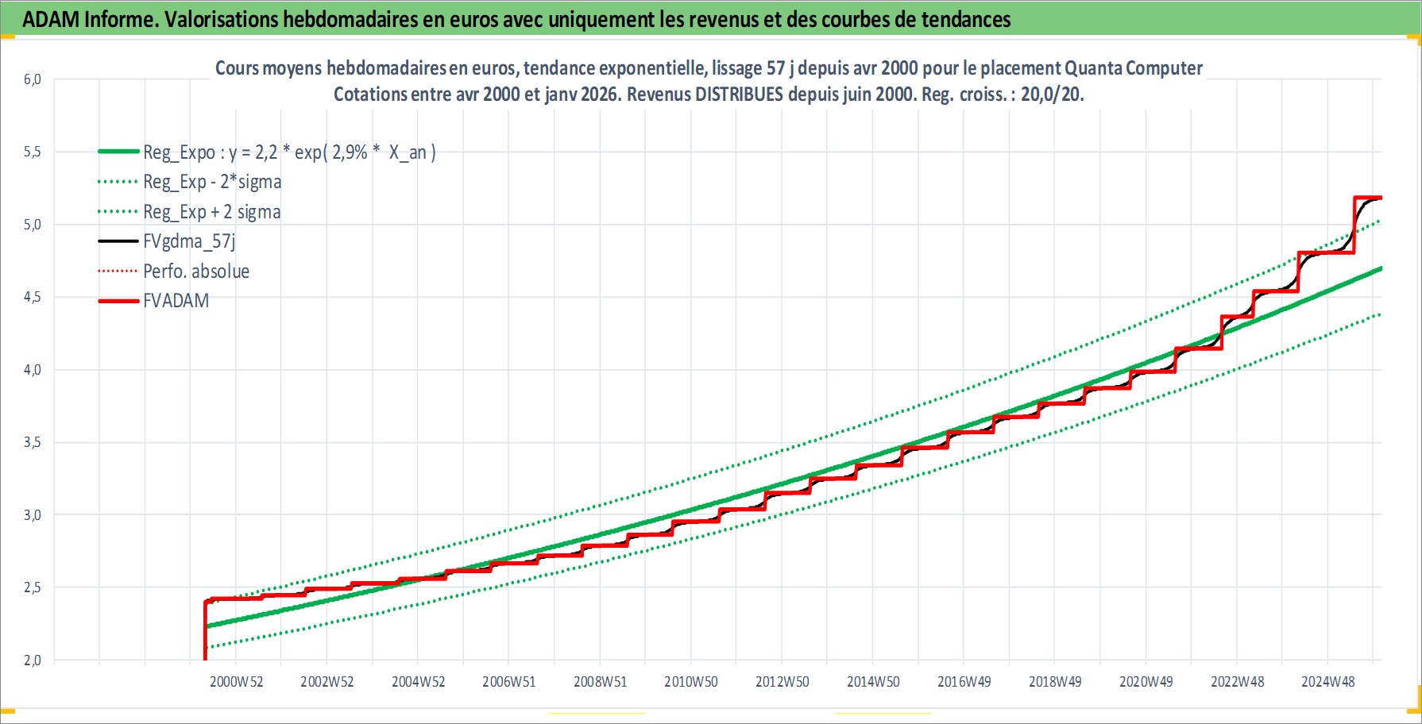This screenshot has width=1422, height=724.
Task: Click the '2024W48' horizontal axis label
Action: 1328,682
